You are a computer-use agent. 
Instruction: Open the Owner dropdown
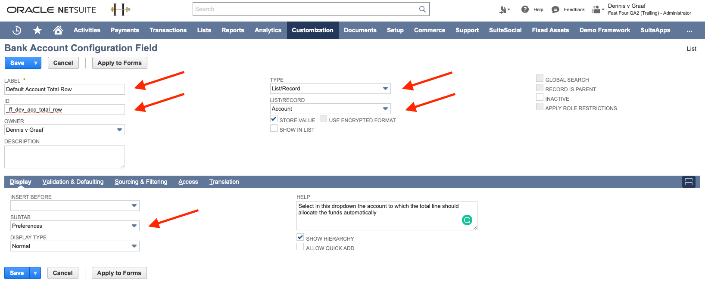[65, 130]
